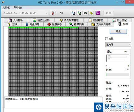134x112 pixels.
Task: Select the 擦除 tab
Action: point(123,24)
